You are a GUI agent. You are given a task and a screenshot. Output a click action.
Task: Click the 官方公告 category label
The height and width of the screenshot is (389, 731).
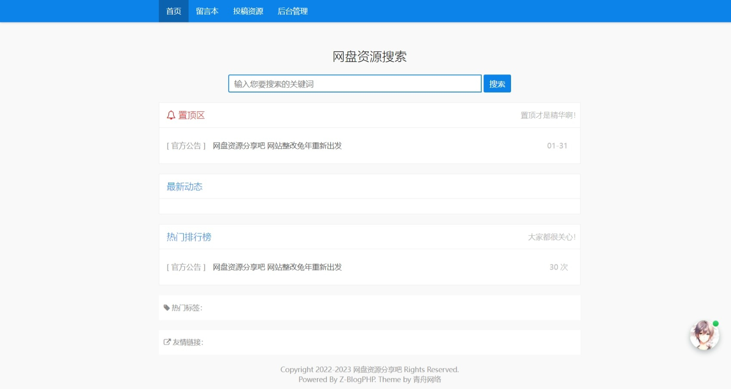point(186,146)
